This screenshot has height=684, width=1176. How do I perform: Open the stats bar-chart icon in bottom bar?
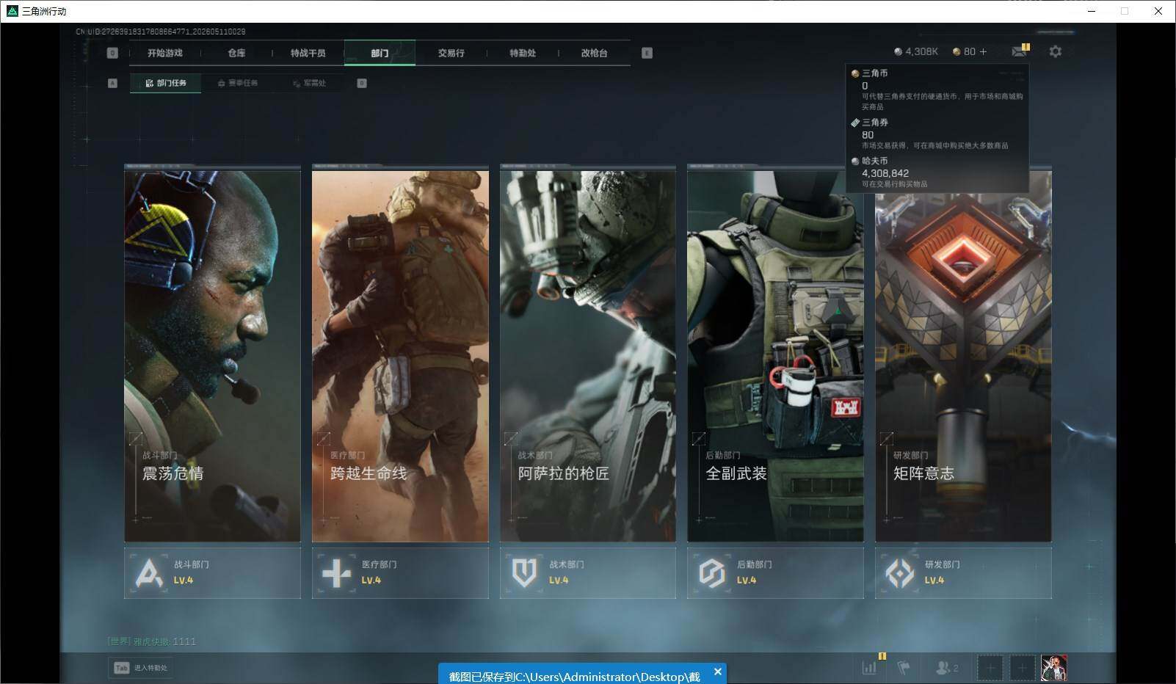[x=870, y=668]
